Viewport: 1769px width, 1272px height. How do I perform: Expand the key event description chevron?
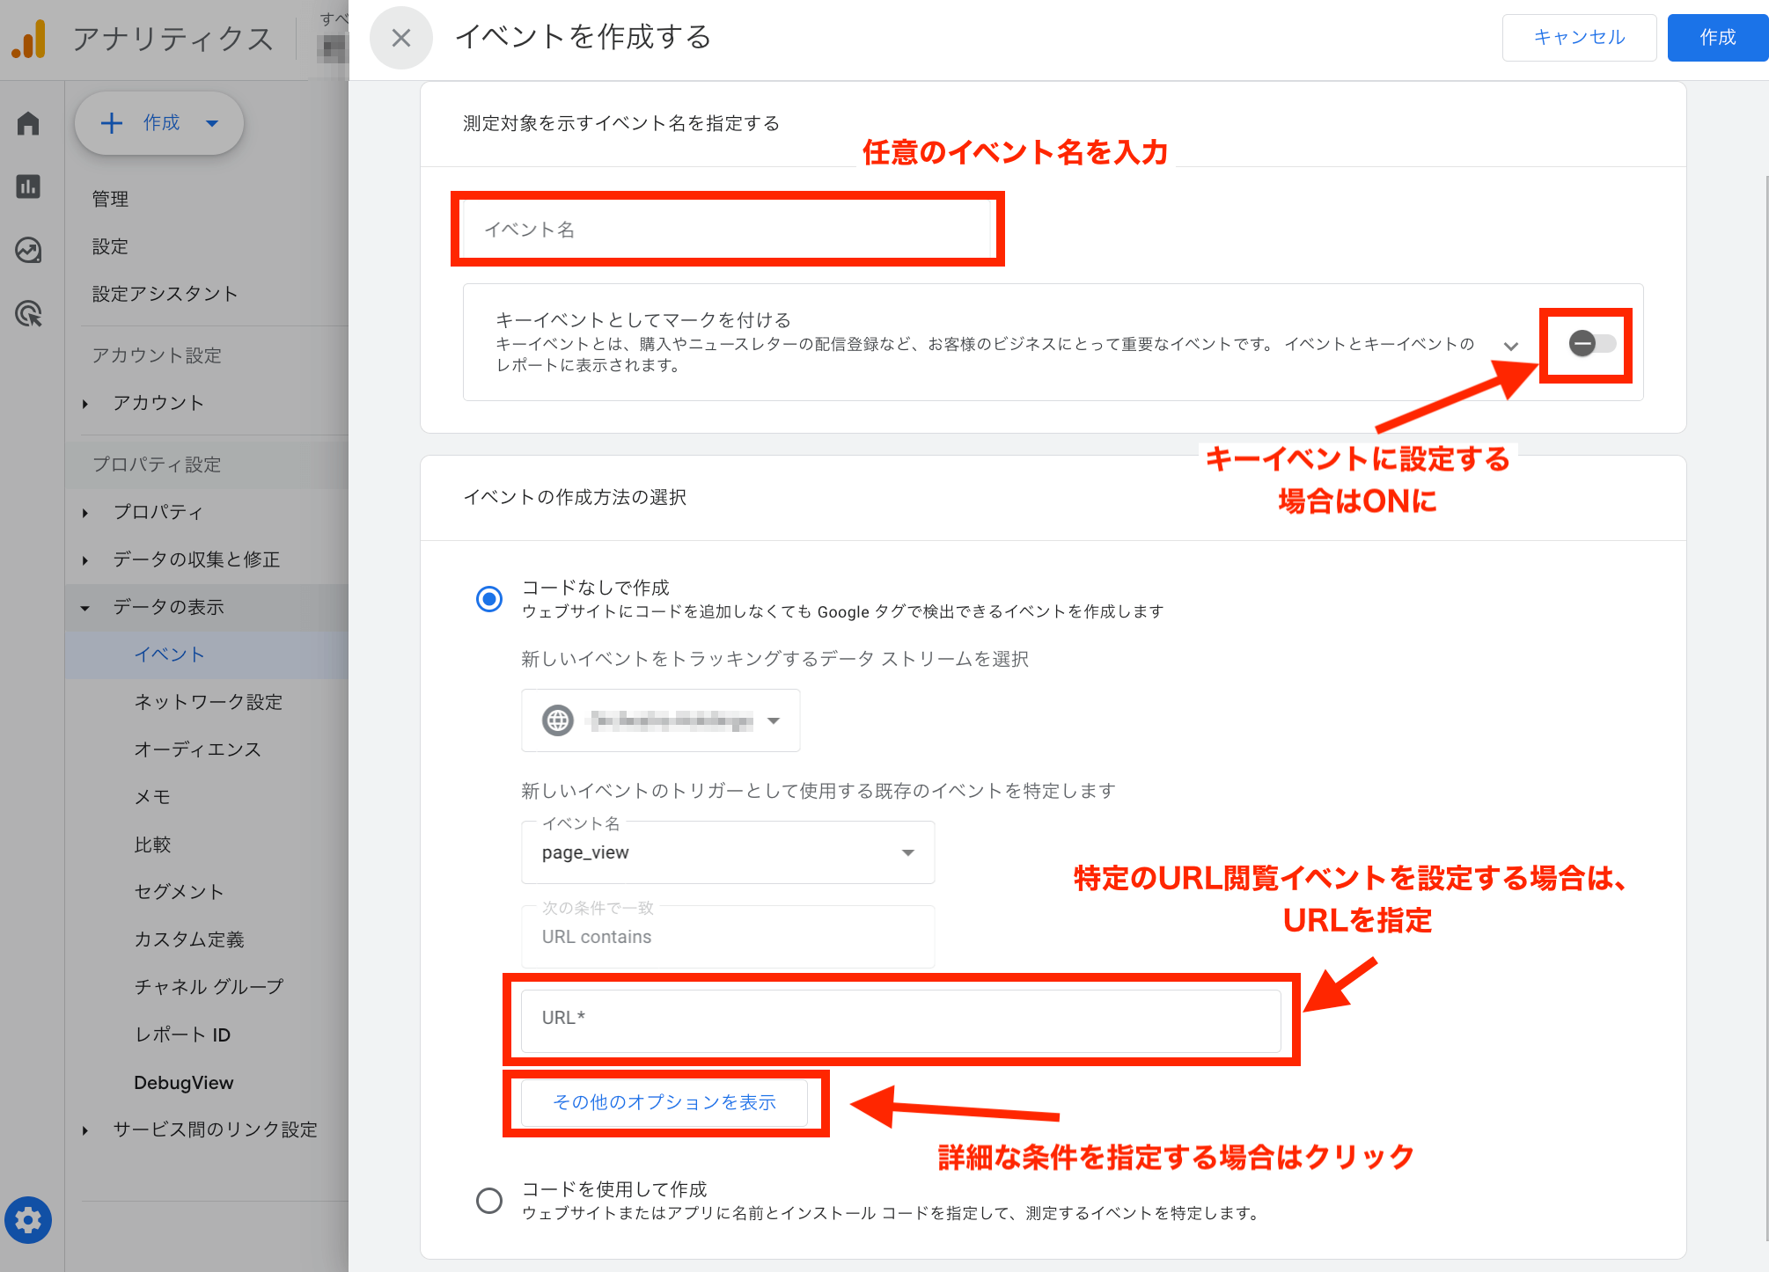(1511, 346)
